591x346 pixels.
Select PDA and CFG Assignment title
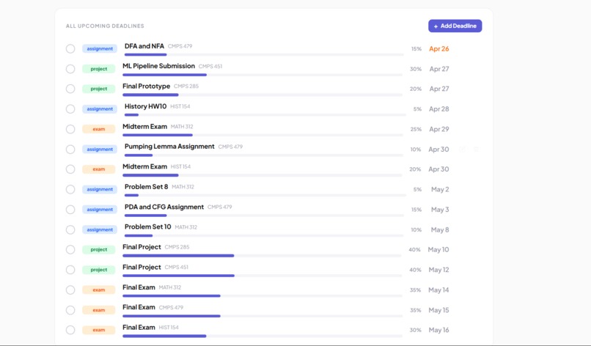pos(164,207)
